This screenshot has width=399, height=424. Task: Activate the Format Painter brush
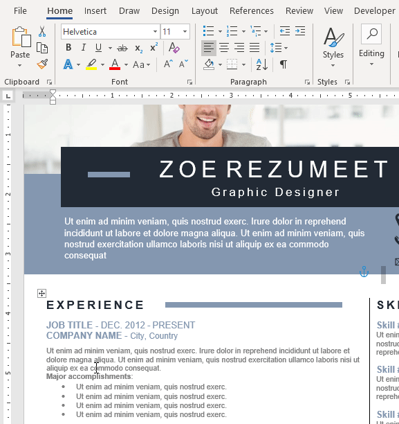(x=42, y=64)
